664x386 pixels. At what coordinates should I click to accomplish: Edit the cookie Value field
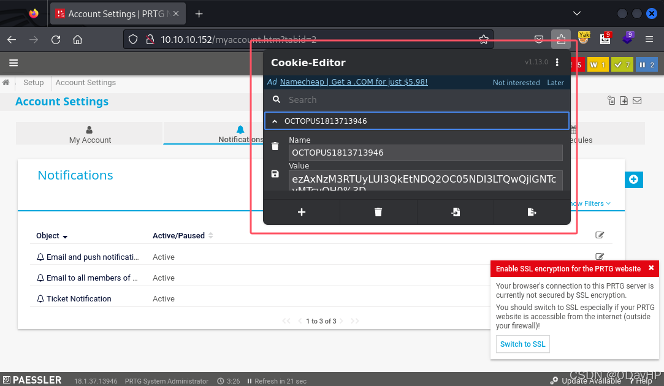(425, 180)
